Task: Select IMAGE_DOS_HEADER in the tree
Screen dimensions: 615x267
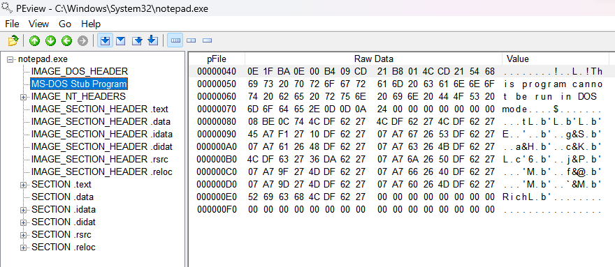Action: click(x=80, y=71)
